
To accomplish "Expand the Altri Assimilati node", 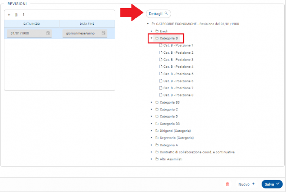I will click(x=152, y=159).
